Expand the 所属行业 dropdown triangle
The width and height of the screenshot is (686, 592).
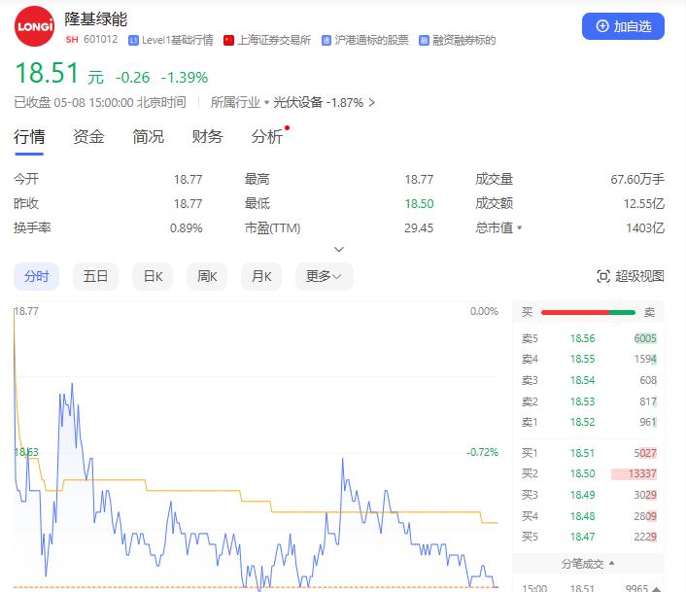coord(266,103)
